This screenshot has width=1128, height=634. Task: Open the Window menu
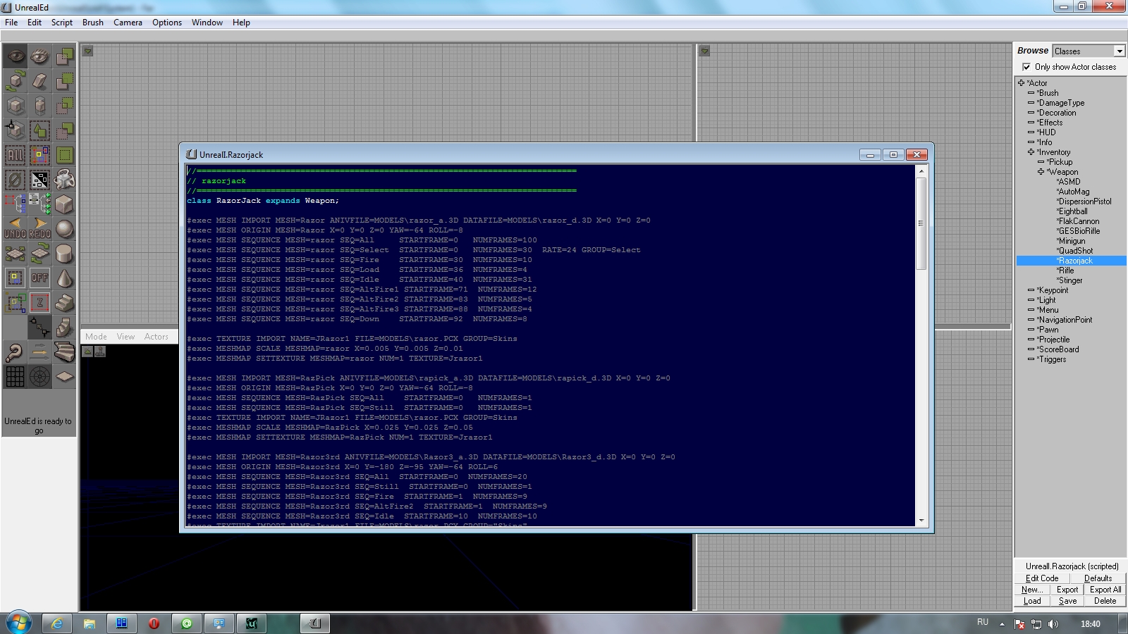click(207, 23)
